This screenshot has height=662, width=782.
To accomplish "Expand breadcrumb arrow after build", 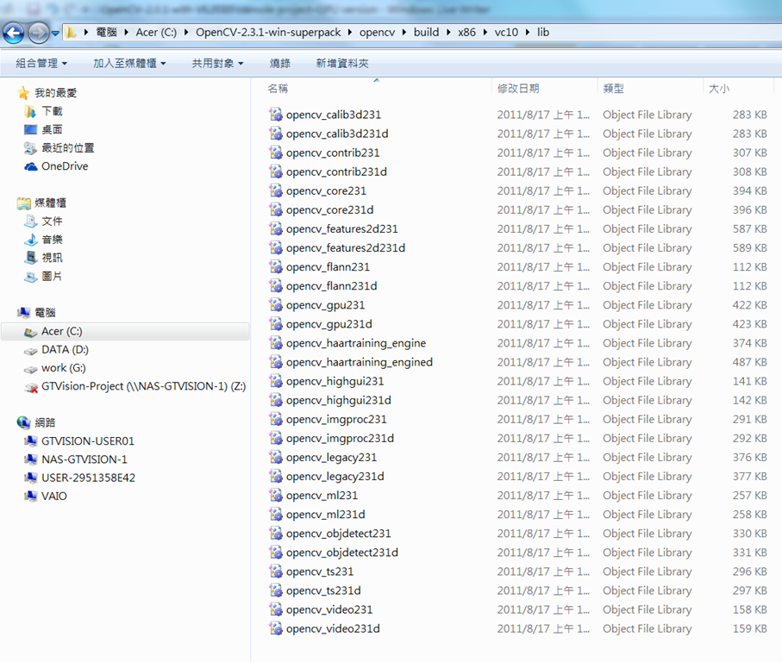I will tap(448, 33).
